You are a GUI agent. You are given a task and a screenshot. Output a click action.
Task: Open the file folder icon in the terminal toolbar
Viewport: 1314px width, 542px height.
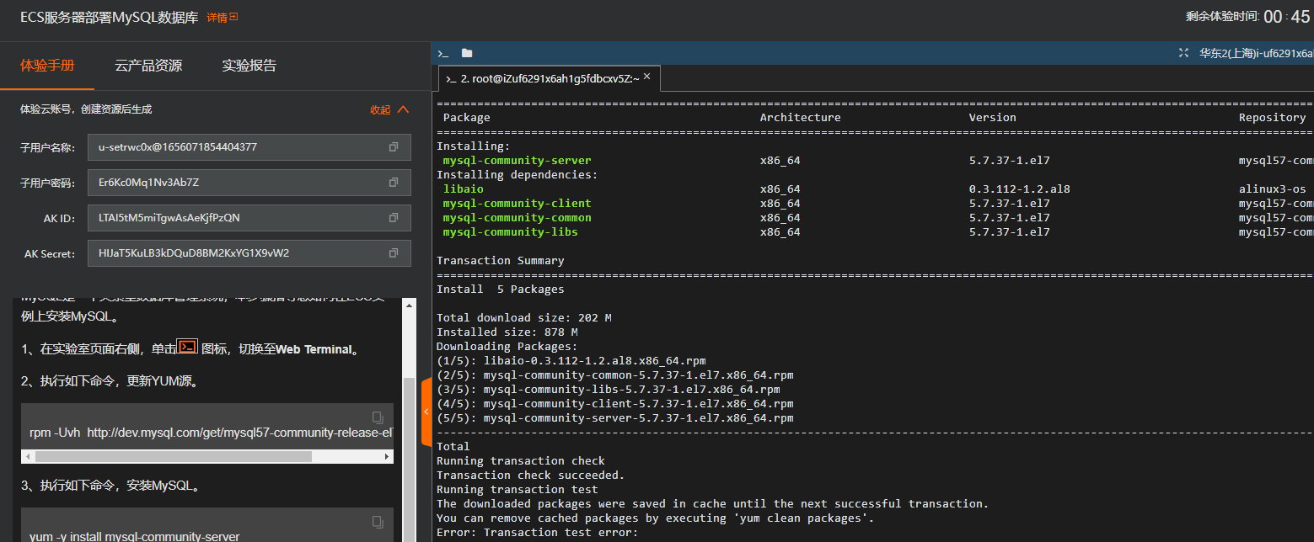click(x=467, y=53)
